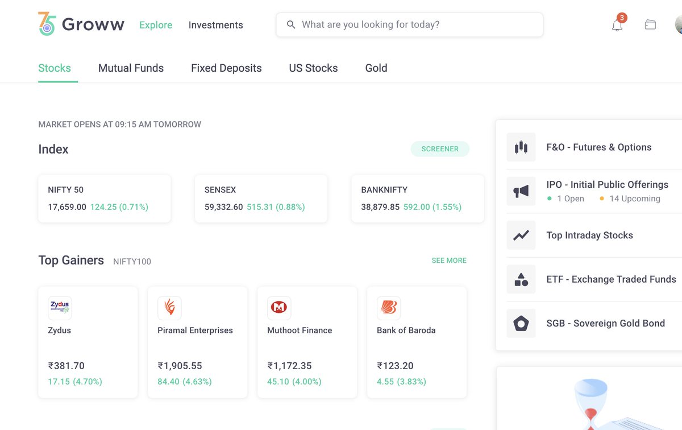Image resolution: width=682 pixels, height=430 pixels.
Task: Click the NIFTY100 label
Action: coord(132,262)
